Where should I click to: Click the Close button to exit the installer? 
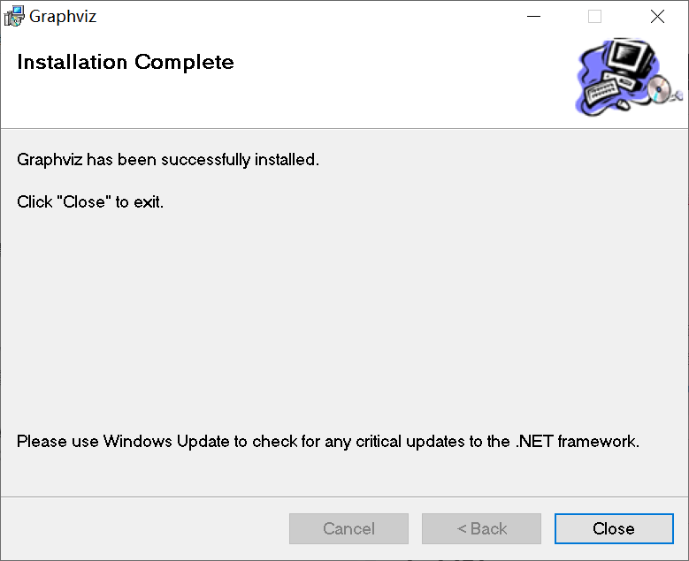coord(614,528)
